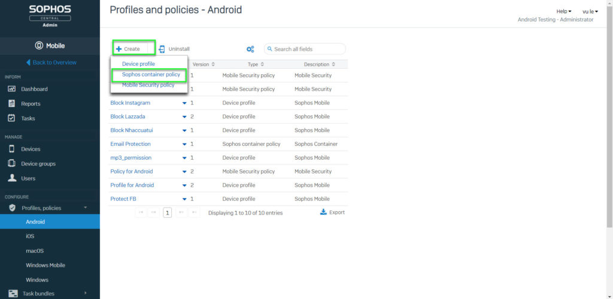
Task: Click inside Search all fields box
Action: click(x=305, y=49)
